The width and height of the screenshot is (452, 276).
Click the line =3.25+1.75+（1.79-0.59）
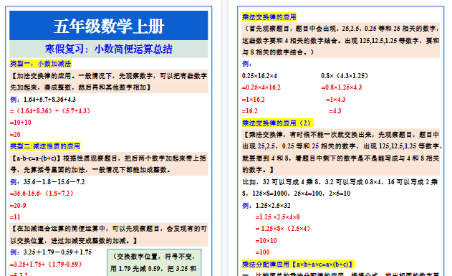click(46, 265)
